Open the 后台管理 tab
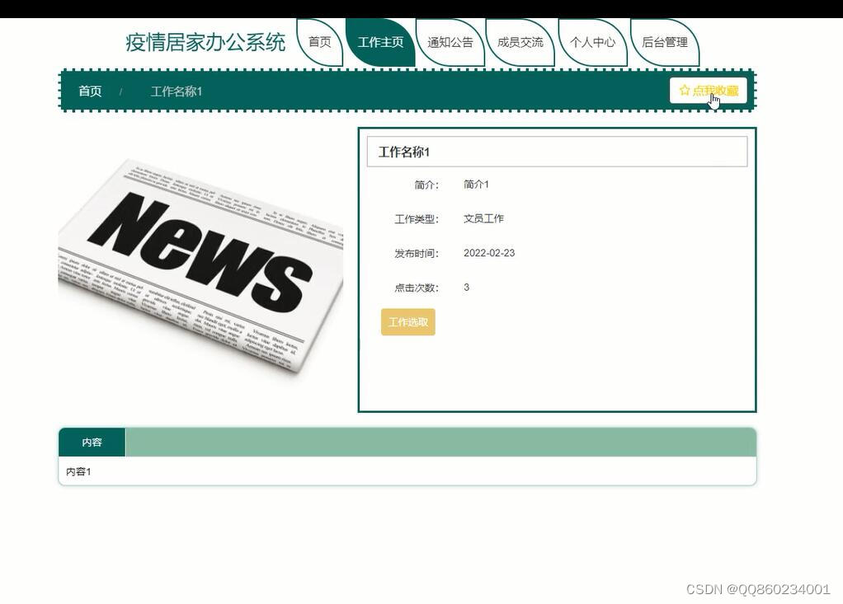 click(x=665, y=42)
